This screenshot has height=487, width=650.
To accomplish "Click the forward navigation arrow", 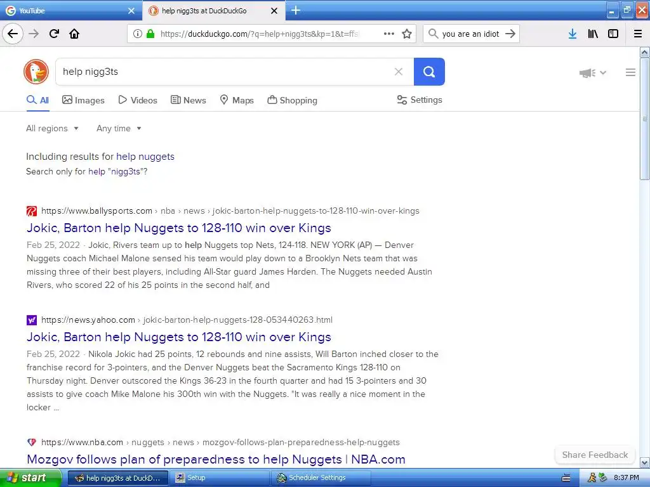I will point(34,34).
